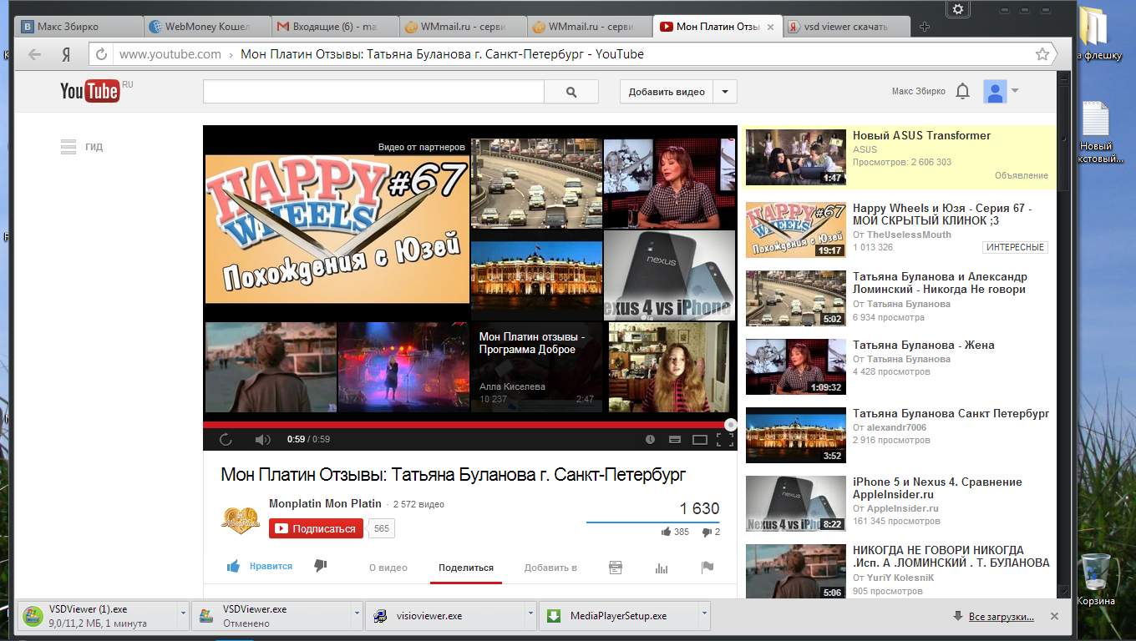This screenshot has height=641, width=1136.
Task: Go back with the browser back arrow
Action: 34,54
